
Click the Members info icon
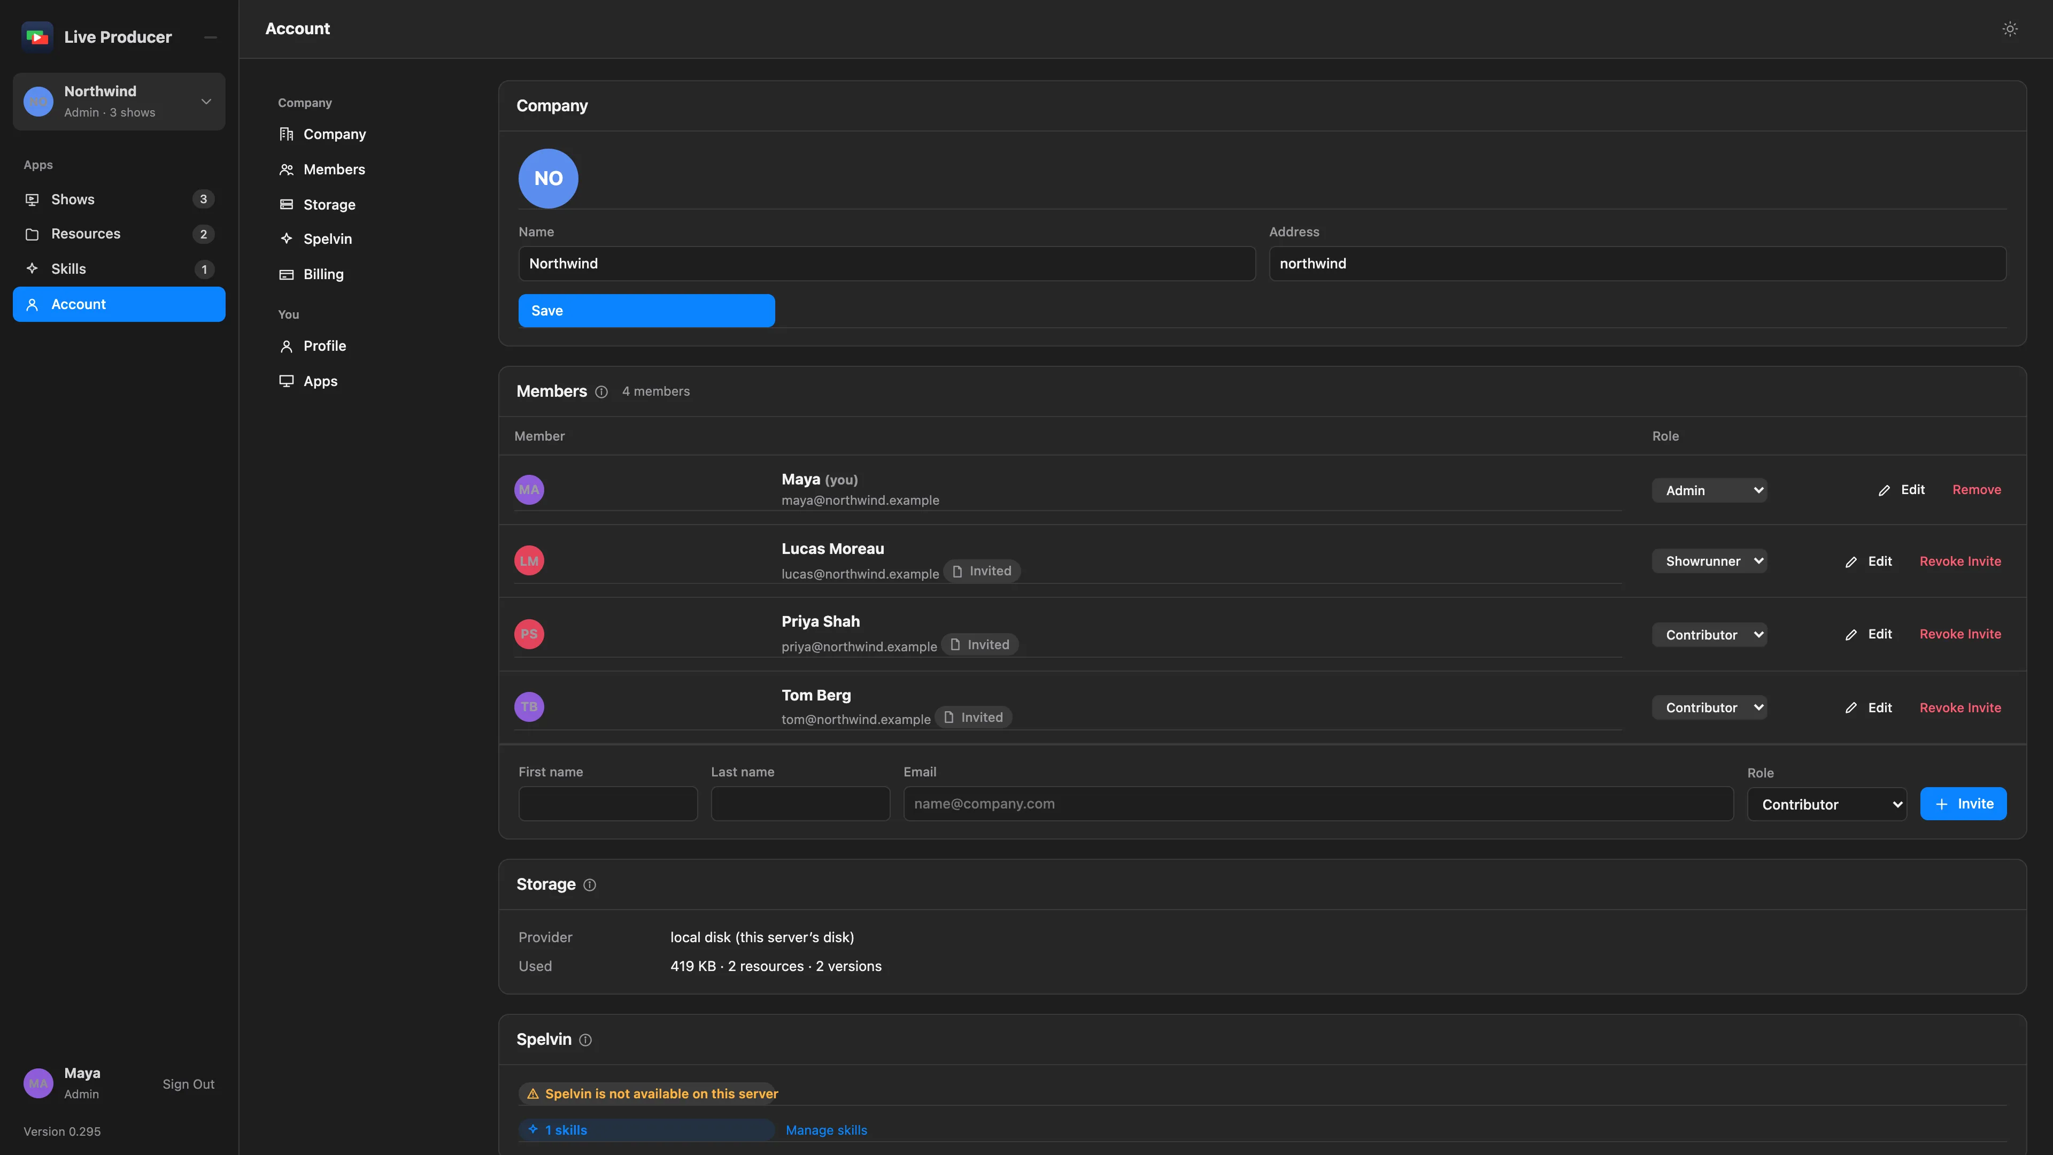(601, 392)
